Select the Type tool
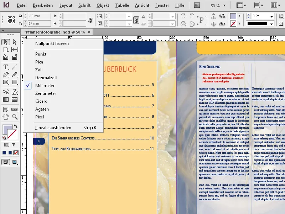The image size is (285, 214). click(6, 67)
